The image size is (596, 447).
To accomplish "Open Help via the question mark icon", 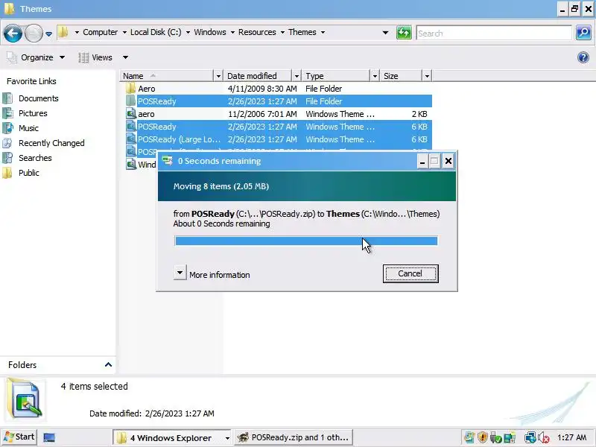I will pos(583,57).
